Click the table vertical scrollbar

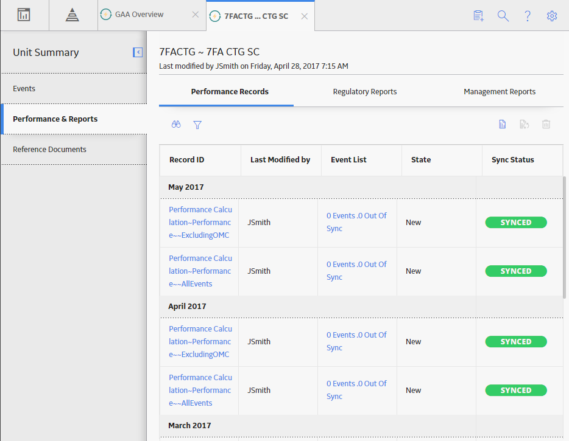tap(564, 237)
